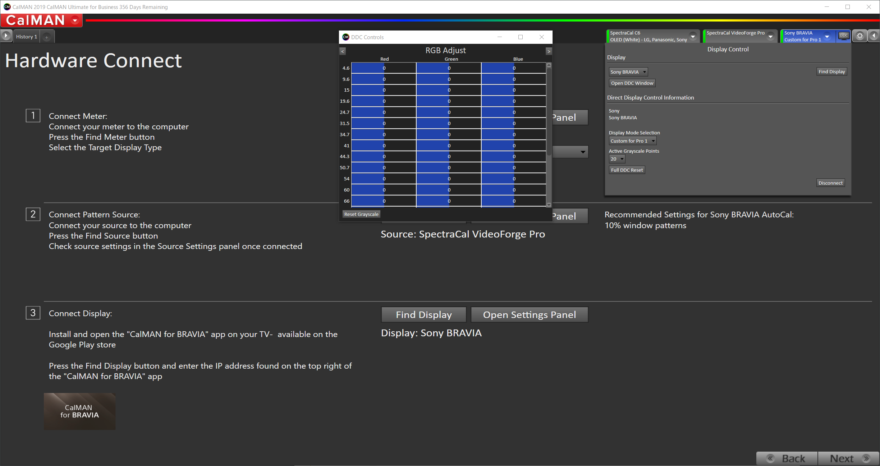Click the RGB Adjust vertical scrollbar thumb
This screenshot has height=466, width=880.
(x=549, y=112)
